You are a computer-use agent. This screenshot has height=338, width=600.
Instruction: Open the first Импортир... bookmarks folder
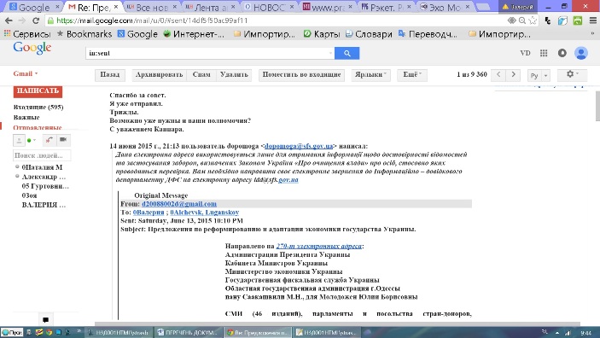point(265,34)
